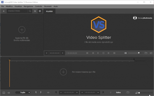The image size is (154, 96).
Task: Step one frame backward
Action: click(x=93, y=53)
